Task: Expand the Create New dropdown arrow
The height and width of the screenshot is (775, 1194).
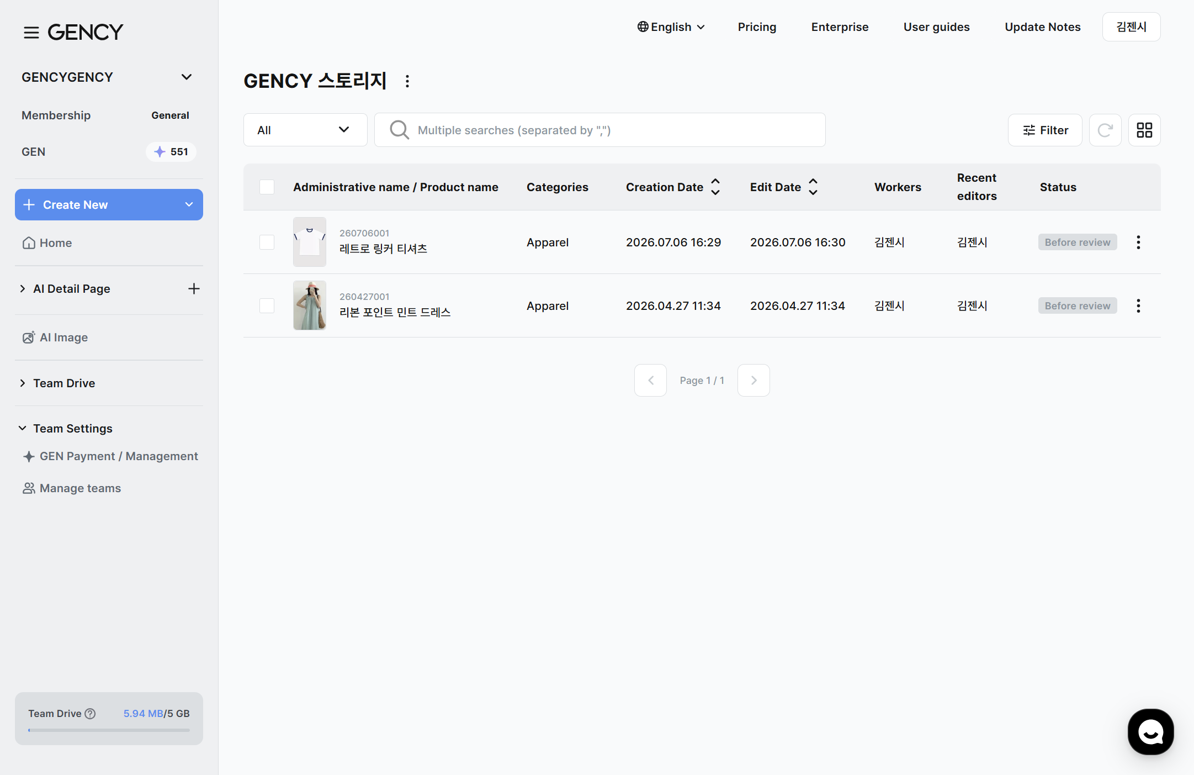Action: (x=189, y=204)
